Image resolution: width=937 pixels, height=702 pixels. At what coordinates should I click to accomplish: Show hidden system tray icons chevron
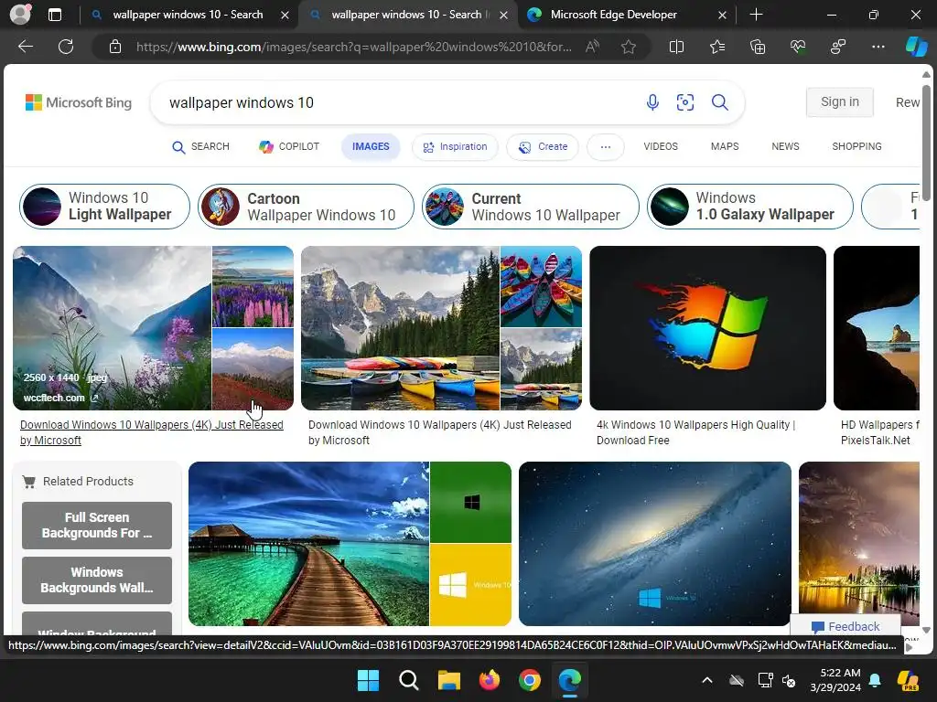tap(707, 680)
